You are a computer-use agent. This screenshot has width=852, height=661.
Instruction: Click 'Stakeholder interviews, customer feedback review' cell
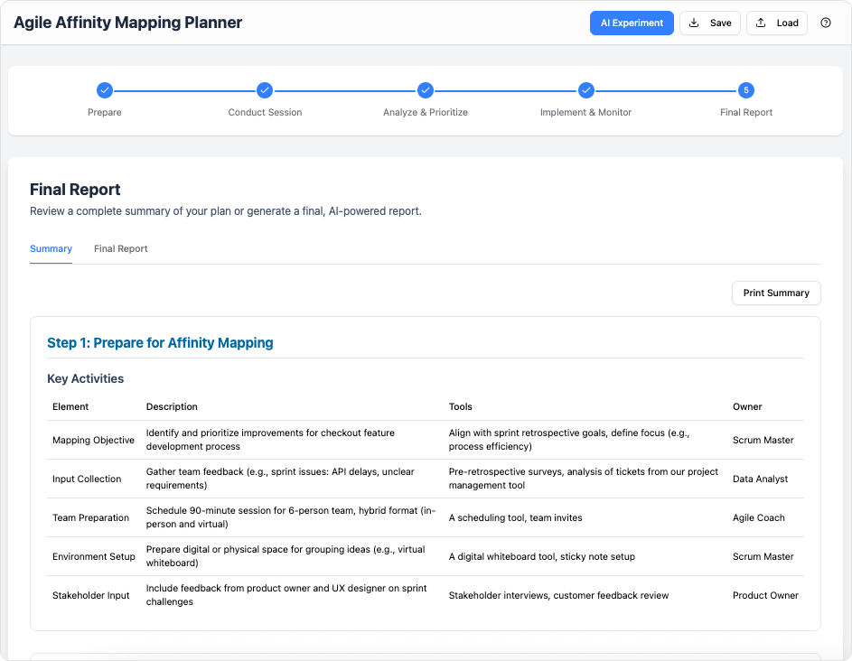pos(558,595)
